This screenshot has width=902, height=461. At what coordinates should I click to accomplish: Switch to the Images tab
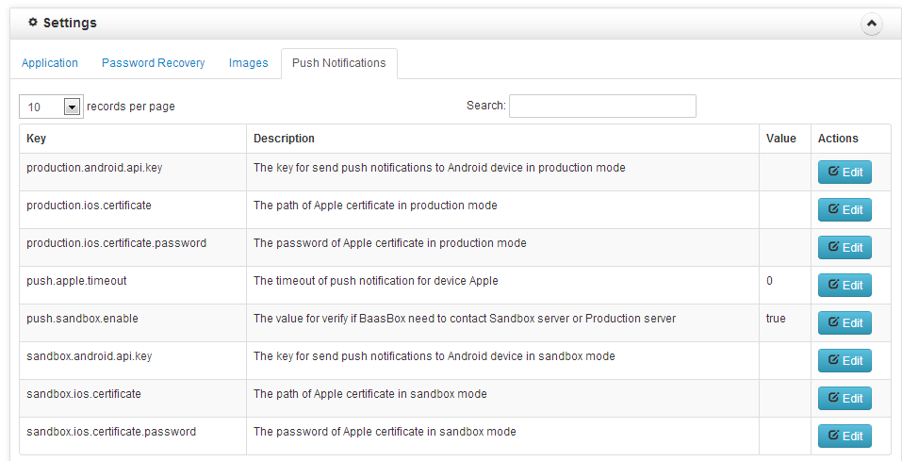[248, 63]
